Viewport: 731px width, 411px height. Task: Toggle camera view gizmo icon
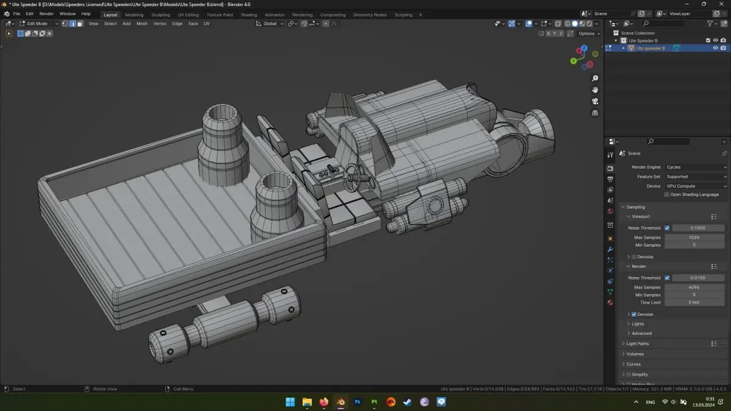[x=595, y=102]
